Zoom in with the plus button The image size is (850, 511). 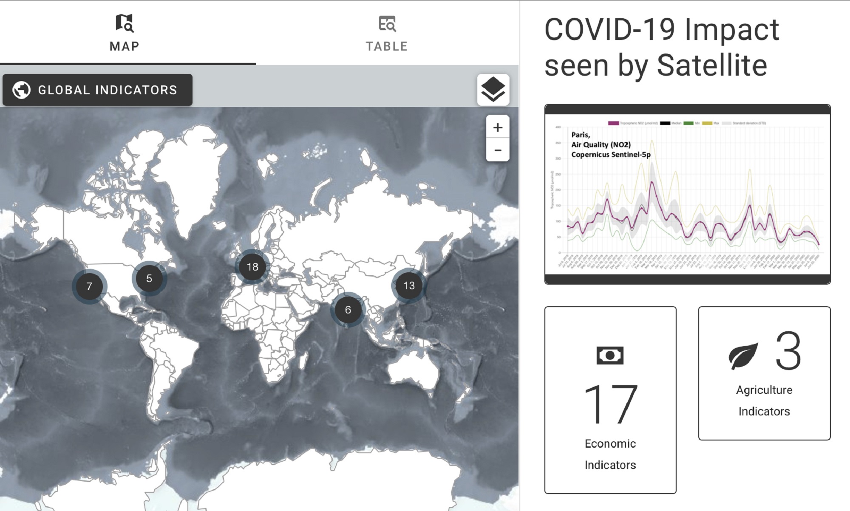coord(498,127)
